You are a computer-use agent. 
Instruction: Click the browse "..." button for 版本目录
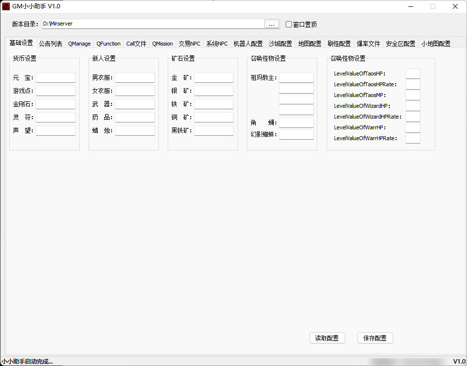[x=272, y=24]
